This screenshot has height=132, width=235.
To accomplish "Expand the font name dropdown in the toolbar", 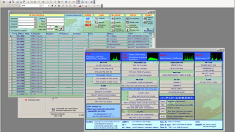I will pyautogui.click(x=40, y=6).
